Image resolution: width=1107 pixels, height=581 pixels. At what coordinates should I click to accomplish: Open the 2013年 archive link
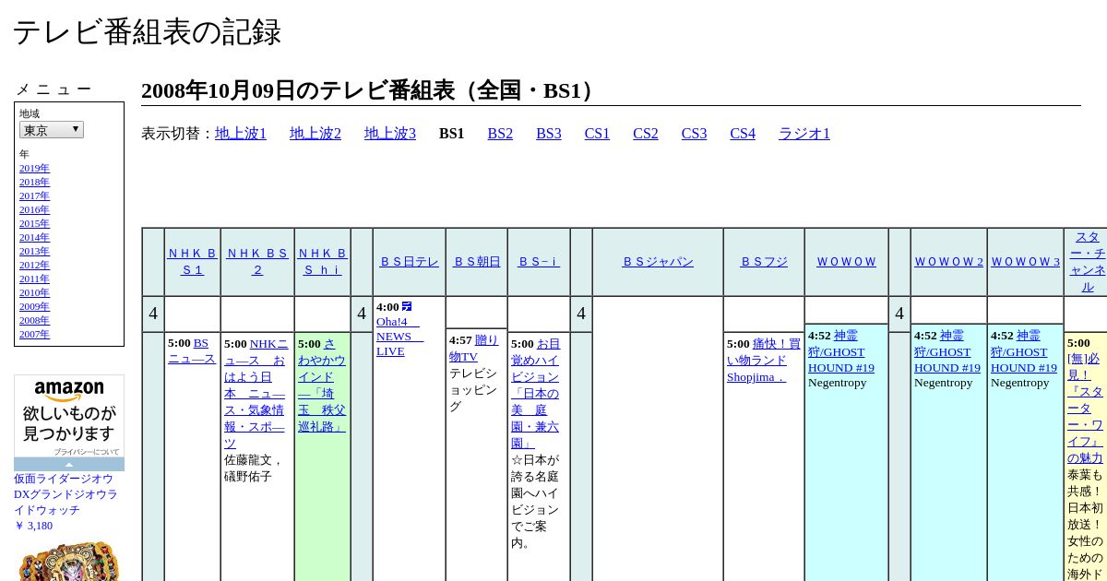pyautogui.click(x=34, y=251)
